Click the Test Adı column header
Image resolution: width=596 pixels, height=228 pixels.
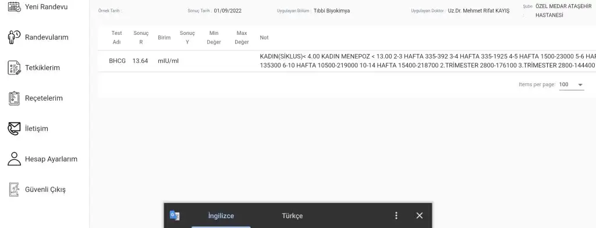[x=116, y=37]
